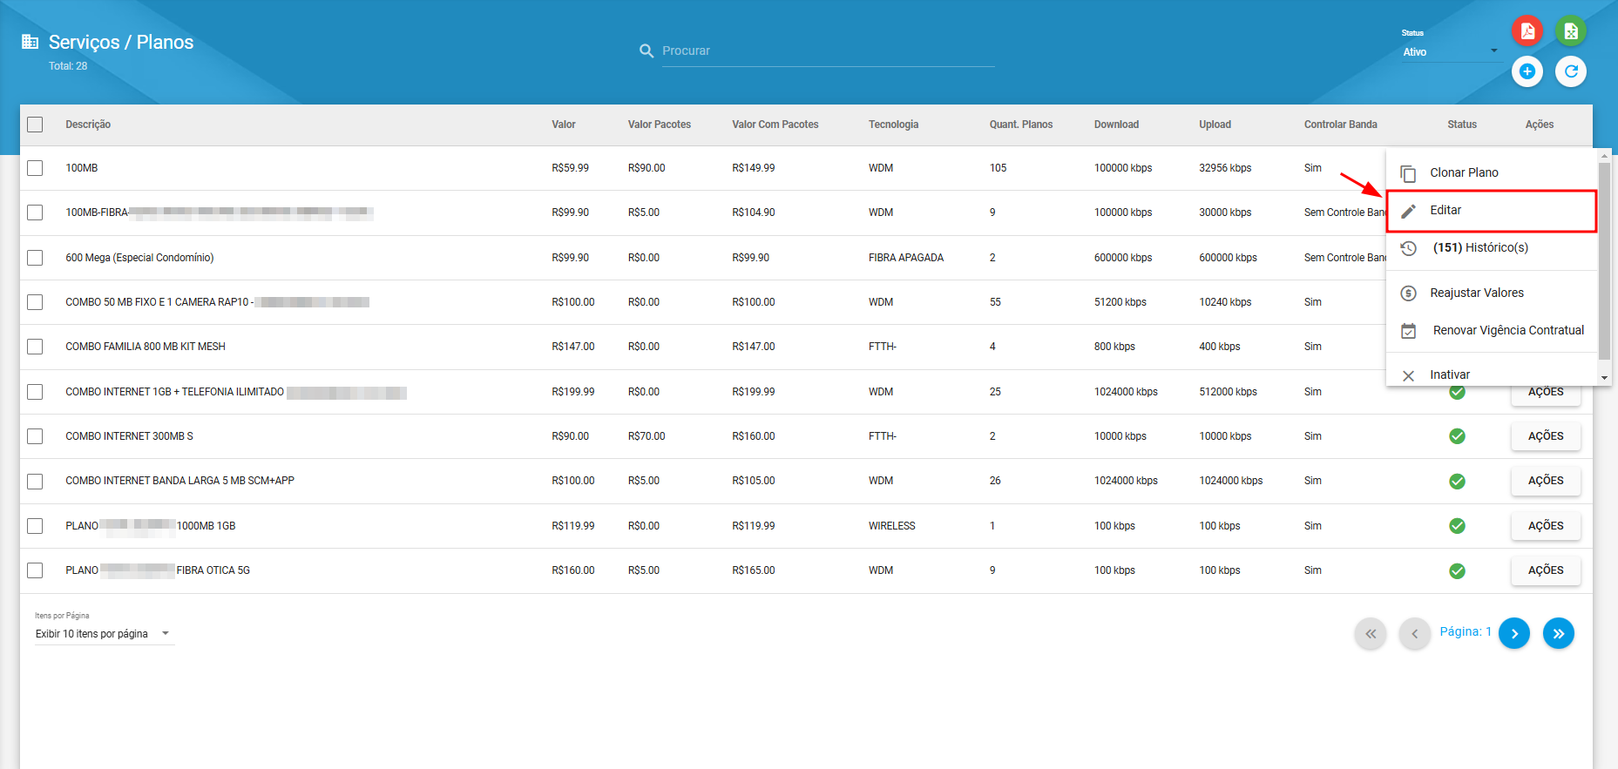
Task: Choose Editar in the actions menu
Action: pos(1491,211)
